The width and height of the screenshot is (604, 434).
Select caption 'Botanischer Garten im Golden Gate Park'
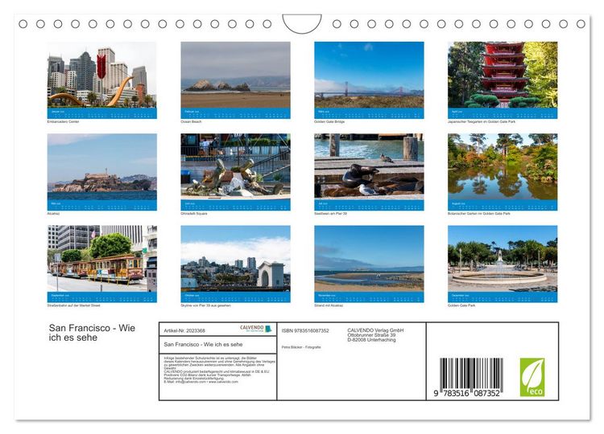click(479, 213)
